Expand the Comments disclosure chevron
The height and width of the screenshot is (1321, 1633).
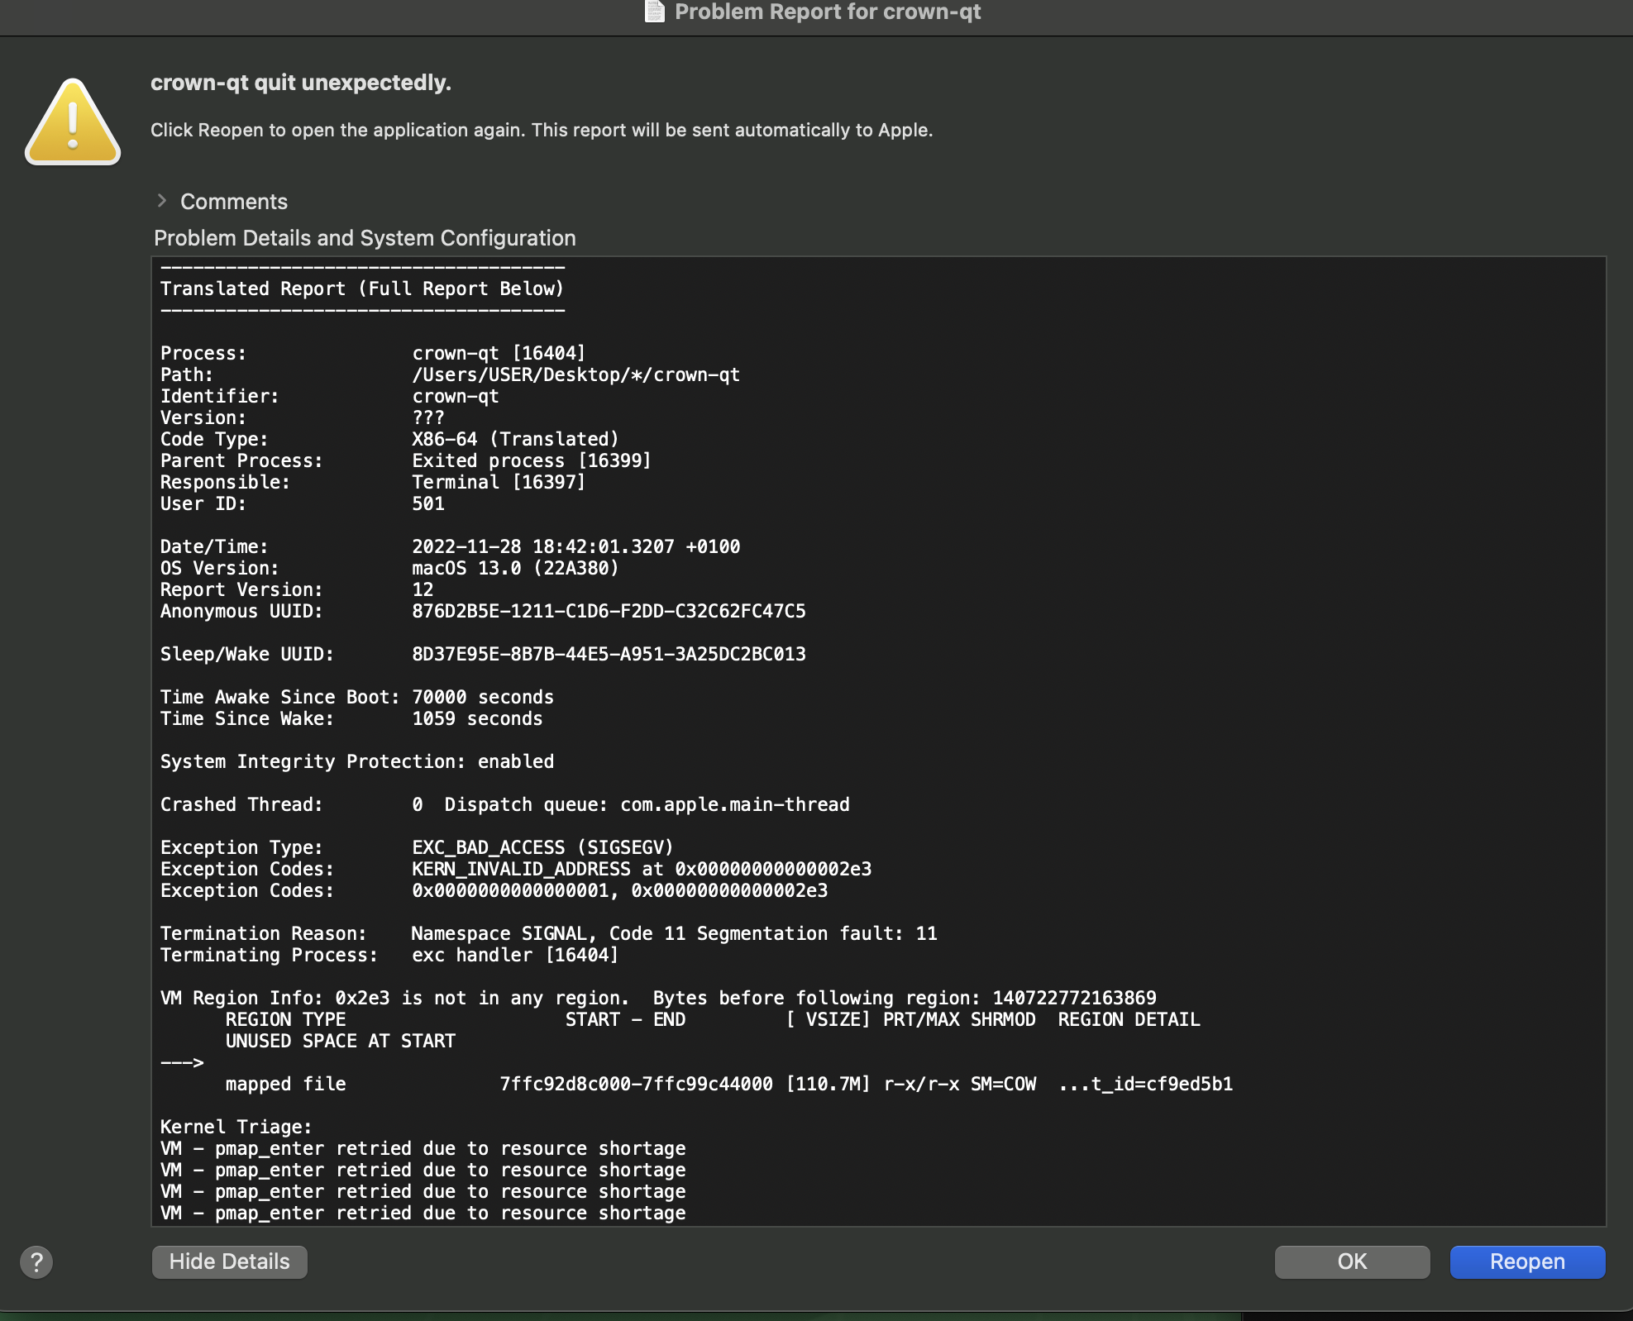162,201
